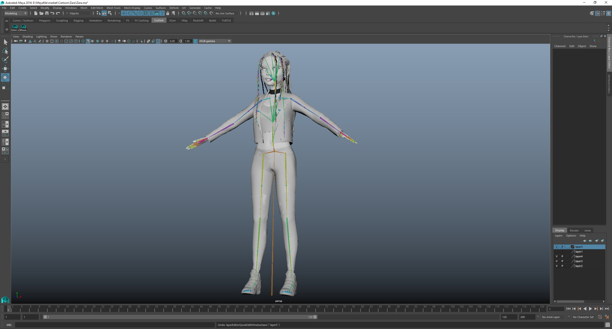Save the current scene
612x329 pixels.
pyautogui.click(x=47, y=13)
